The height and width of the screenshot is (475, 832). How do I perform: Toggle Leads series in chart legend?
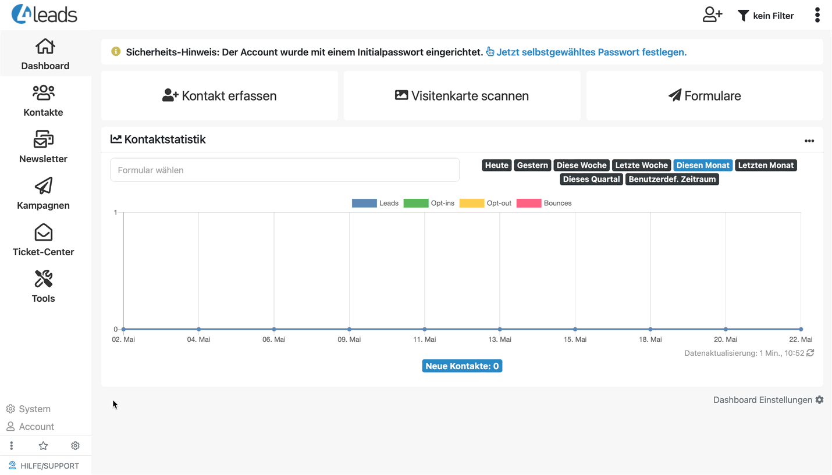point(375,203)
